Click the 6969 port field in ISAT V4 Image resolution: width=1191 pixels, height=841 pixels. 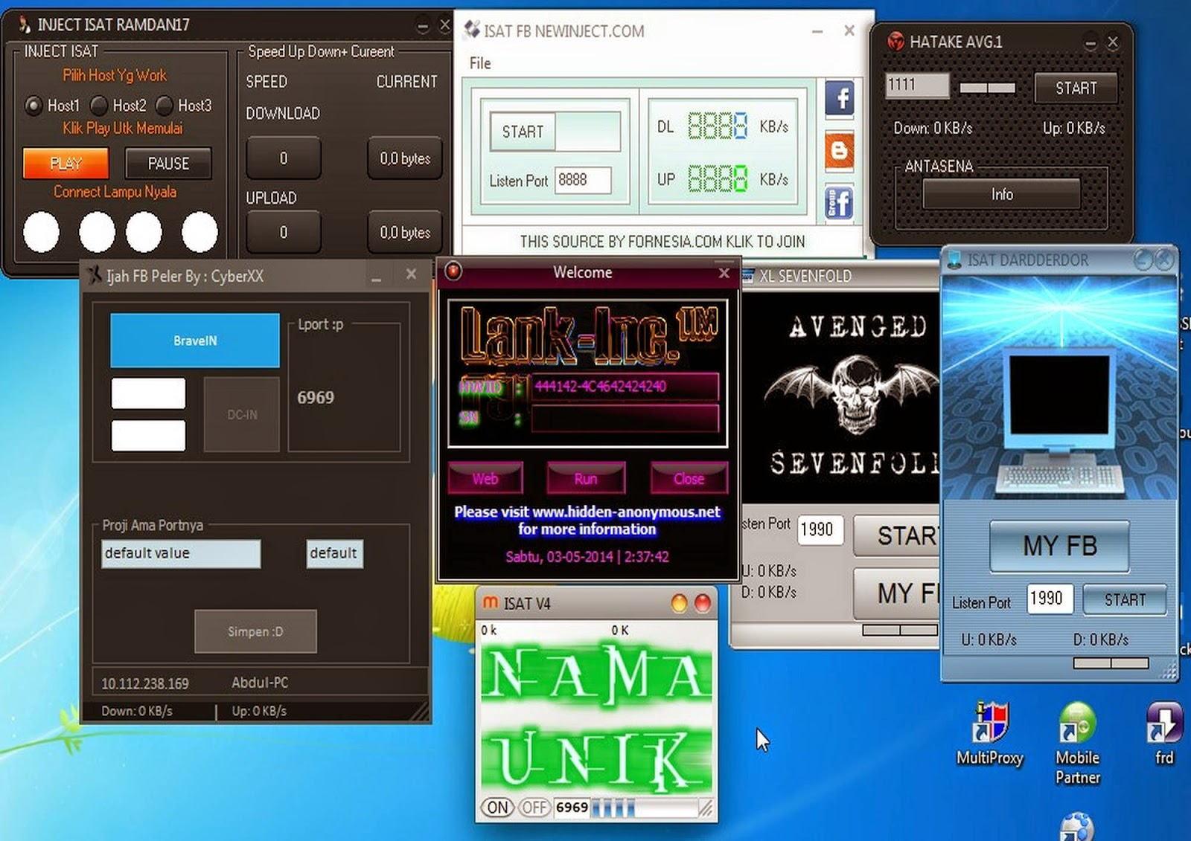coord(572,808)
